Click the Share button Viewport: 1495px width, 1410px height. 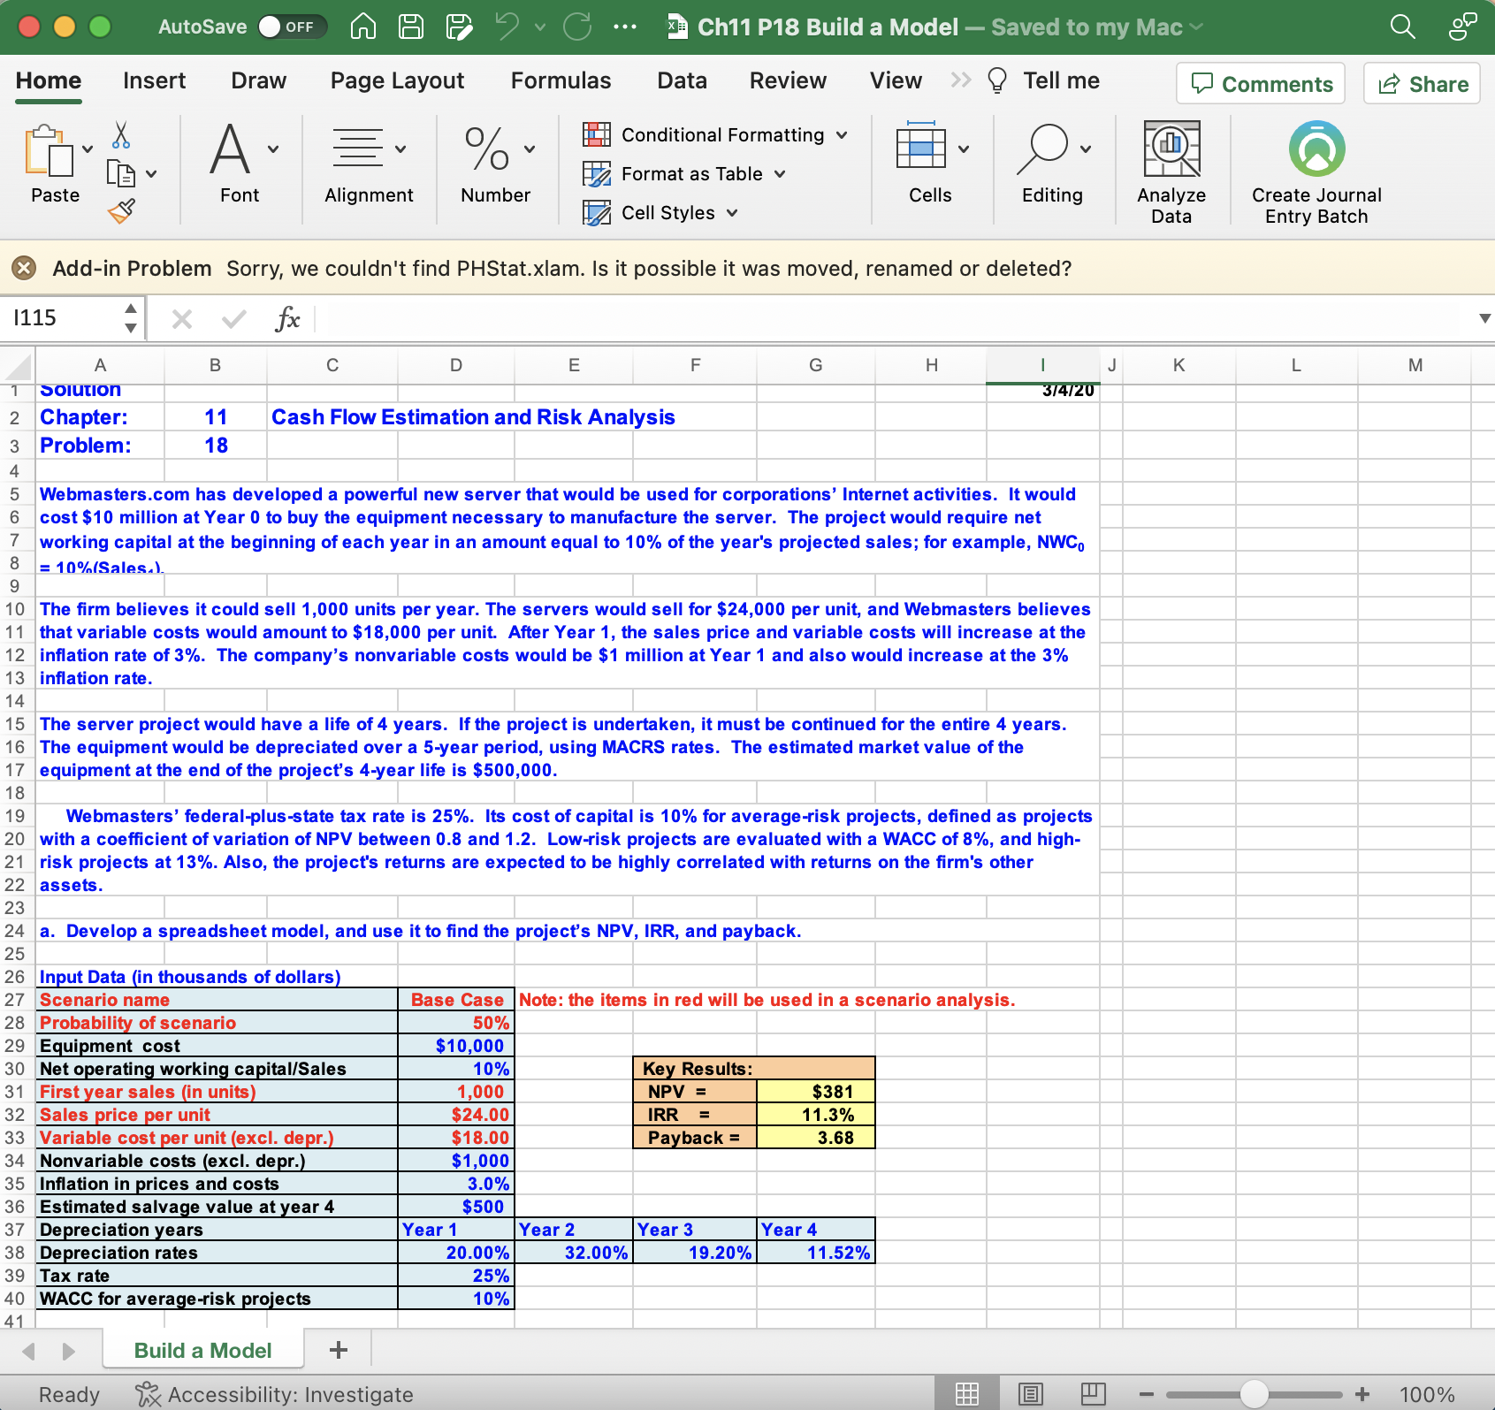pyautogui.click(x=1421, y=83)
